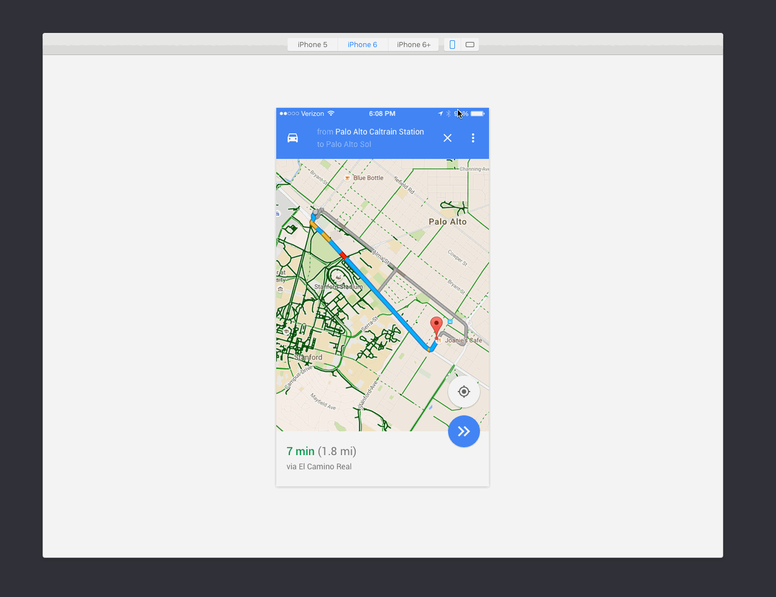Start navigation with the blue double-arrow button

click(x=464, y=431)
